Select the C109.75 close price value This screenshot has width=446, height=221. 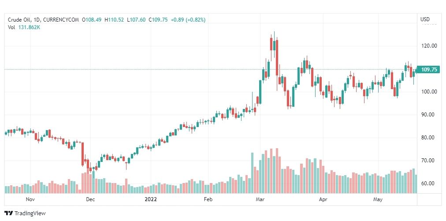coord(158,20)
